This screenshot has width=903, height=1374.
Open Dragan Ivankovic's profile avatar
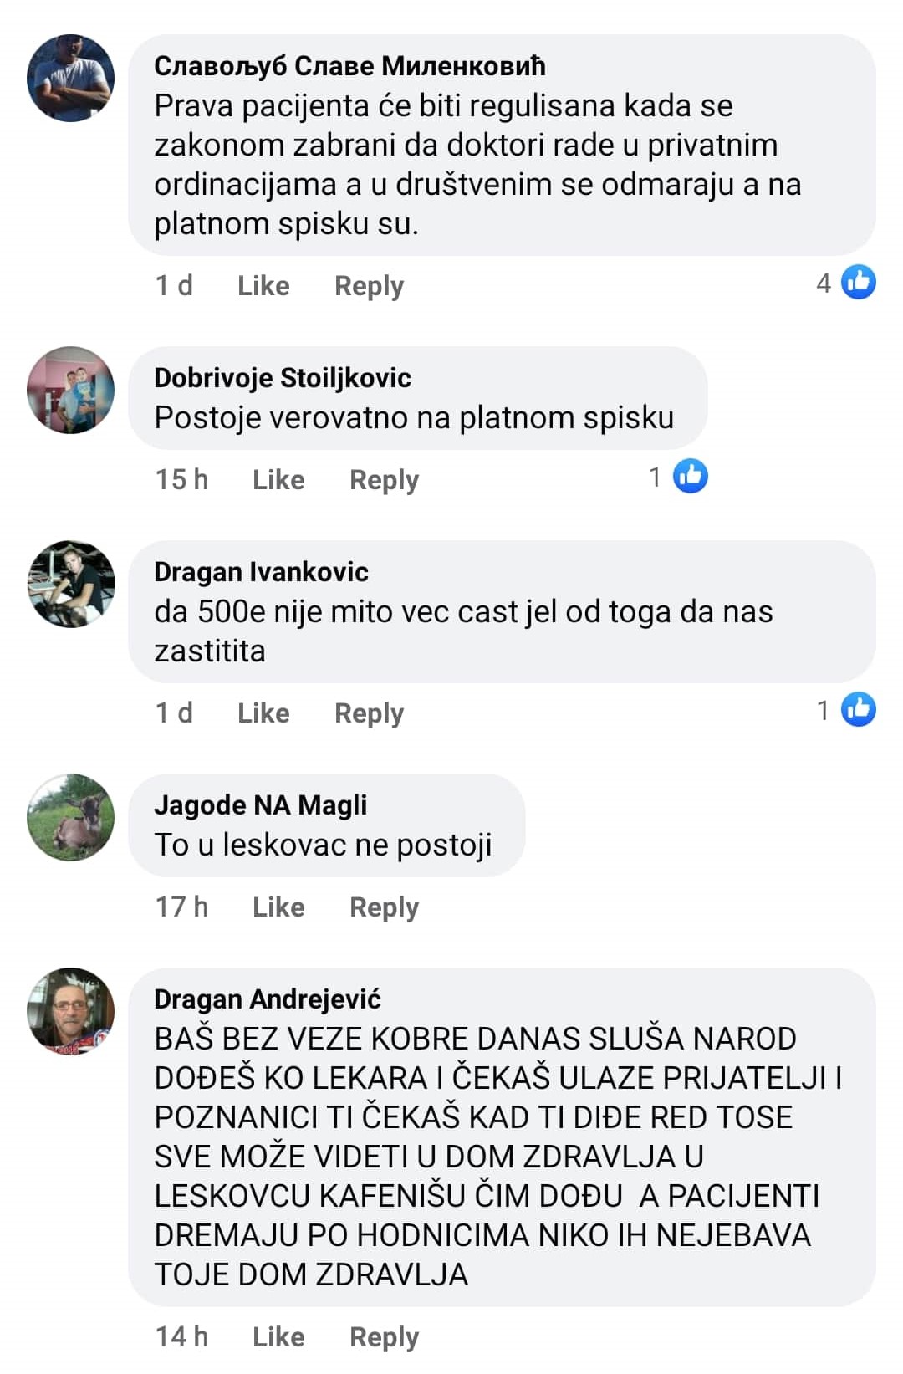coord(71,585)
